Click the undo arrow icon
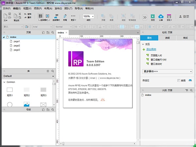The height and width of the screenshot is (147, 196). click(x=25, y=14)
